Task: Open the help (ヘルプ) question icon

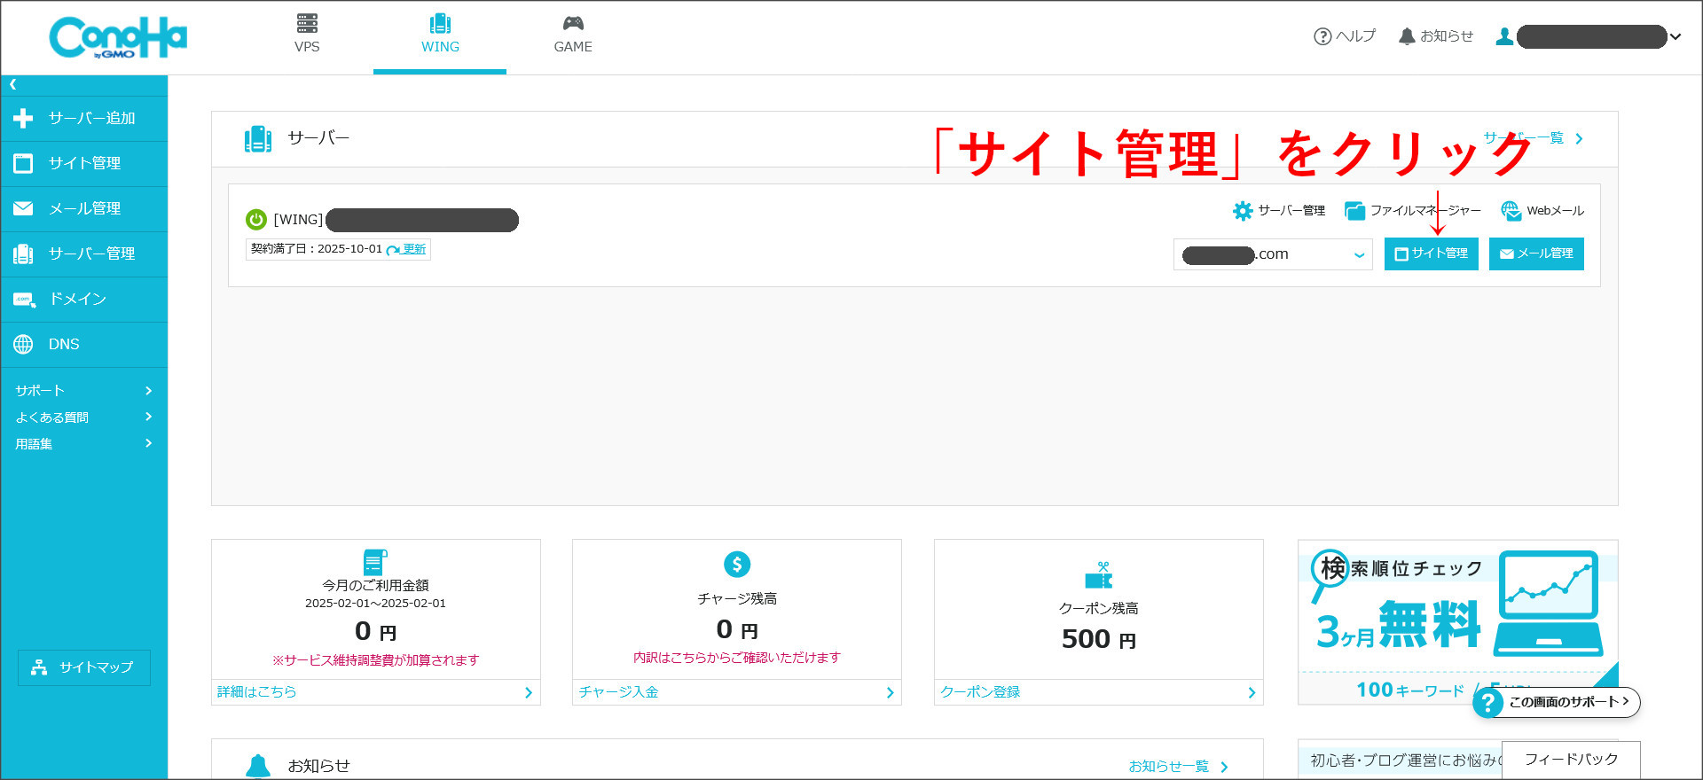Action: pyautogui.click(x=1322, y=36)
